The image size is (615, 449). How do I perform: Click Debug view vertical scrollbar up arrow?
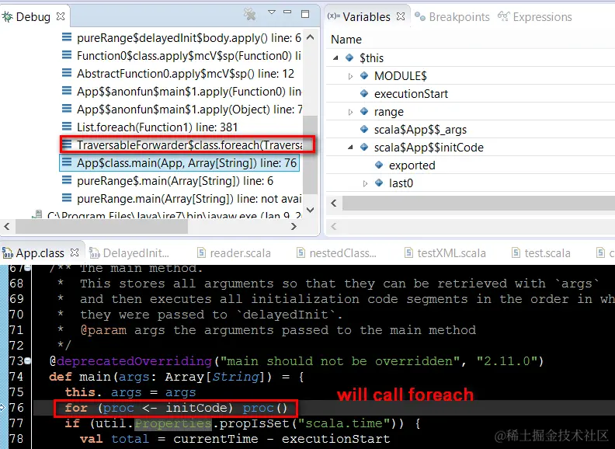(311, 37)
